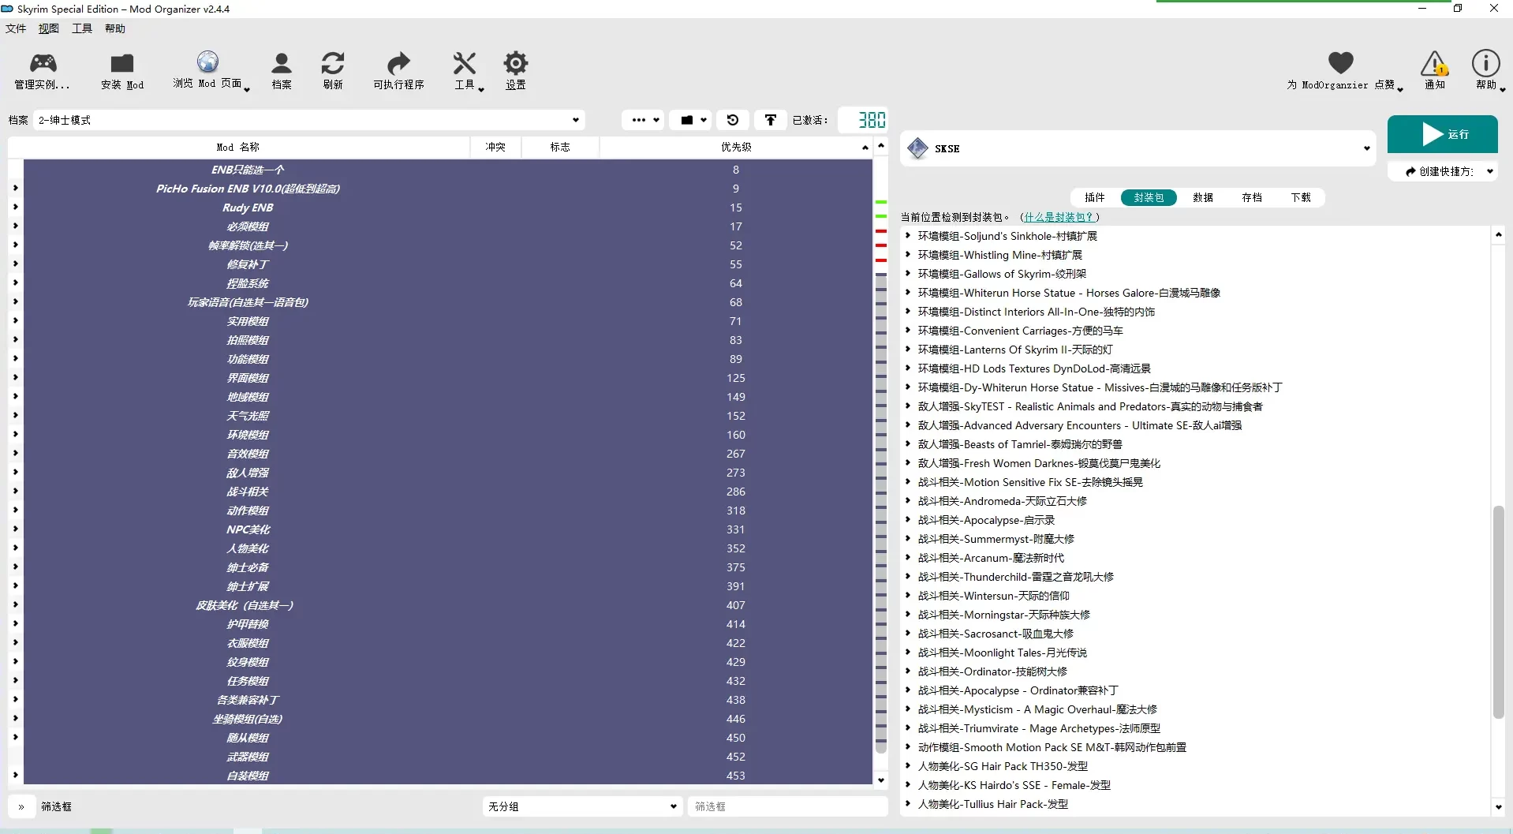Screen dimensions: 1513x834
Task: Select the 绅士必备 separator row
Action: [448, 567]
